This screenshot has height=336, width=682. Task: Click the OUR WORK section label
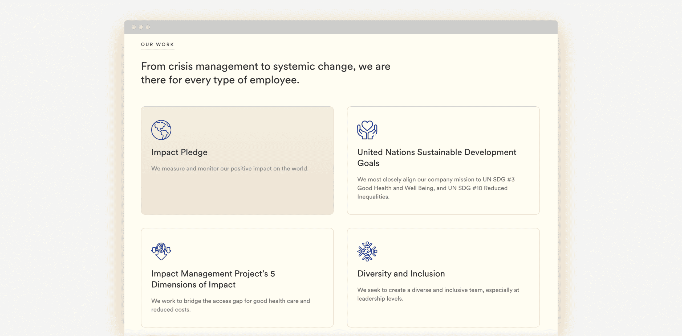coord(157,44)
